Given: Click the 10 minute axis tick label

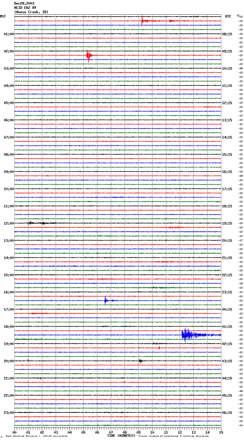Looking at the screenshot, I should [x=152, y=432].
